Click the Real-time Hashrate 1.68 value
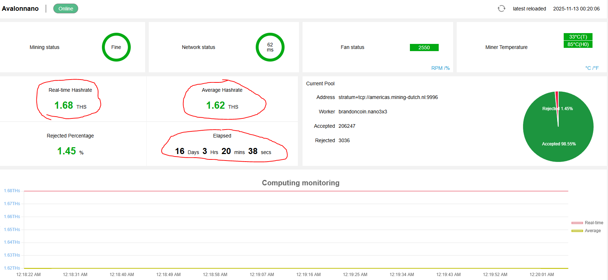 pos(64,105)
